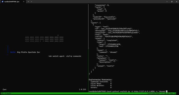Click the "title": "" line
Screen dimensions: 179x95
click(x=102, y=56)
